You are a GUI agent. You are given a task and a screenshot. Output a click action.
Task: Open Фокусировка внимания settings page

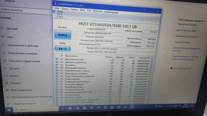tap(23, 53)
